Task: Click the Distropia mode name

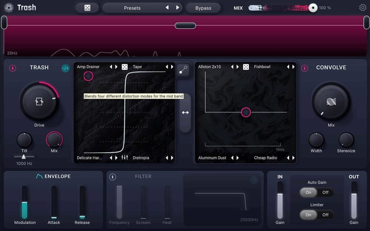Action: click(141, 158)
